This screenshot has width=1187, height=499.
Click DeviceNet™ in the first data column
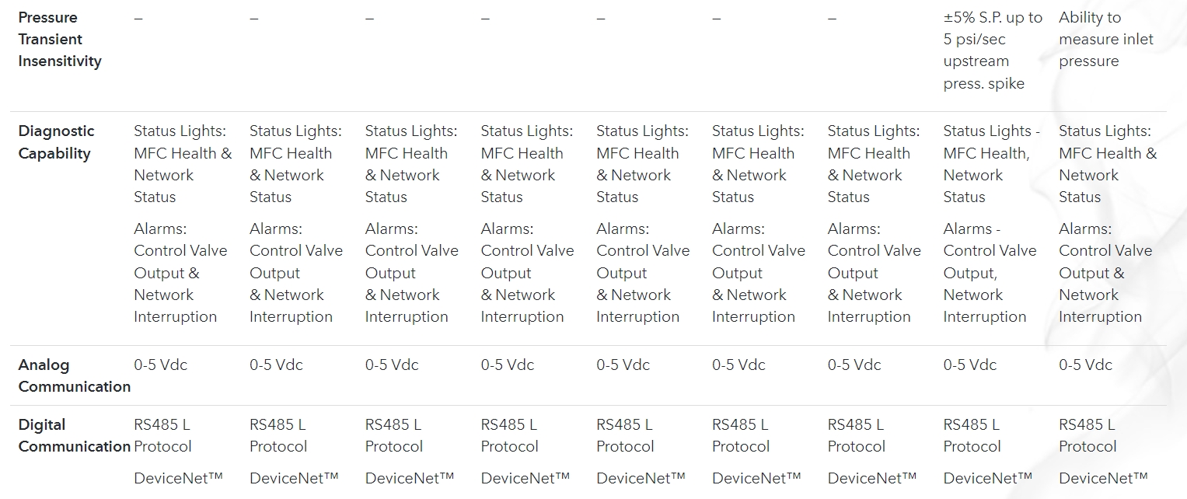pyautogui.click(x=178, y=478)
